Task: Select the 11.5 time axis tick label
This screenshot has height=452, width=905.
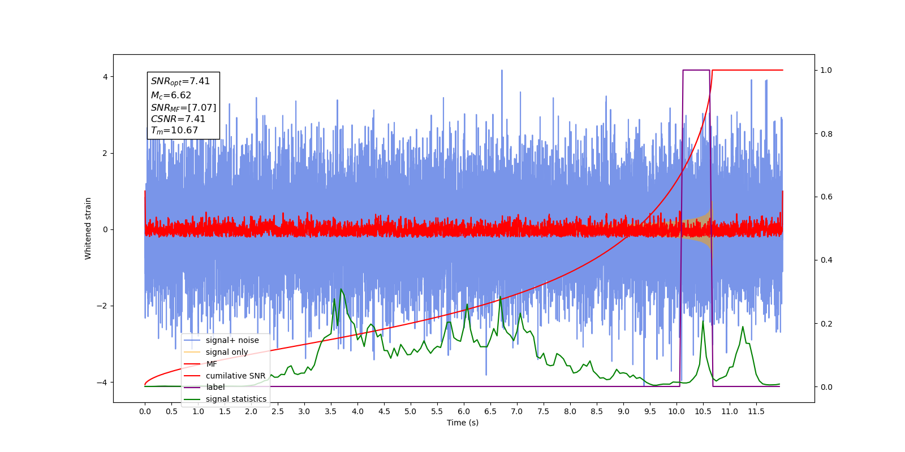Action: (756, 411)
